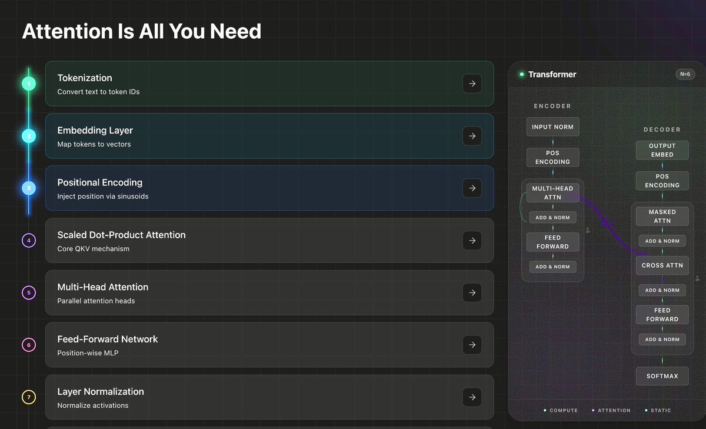
Task: Open the Embedding Layer arrow button
Action: [472, 136]
